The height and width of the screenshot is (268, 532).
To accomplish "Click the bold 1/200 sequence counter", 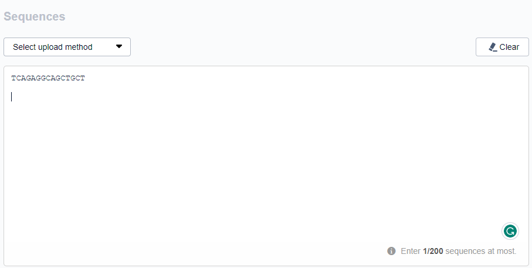I will pyautogui.click(x=433, y=251).
